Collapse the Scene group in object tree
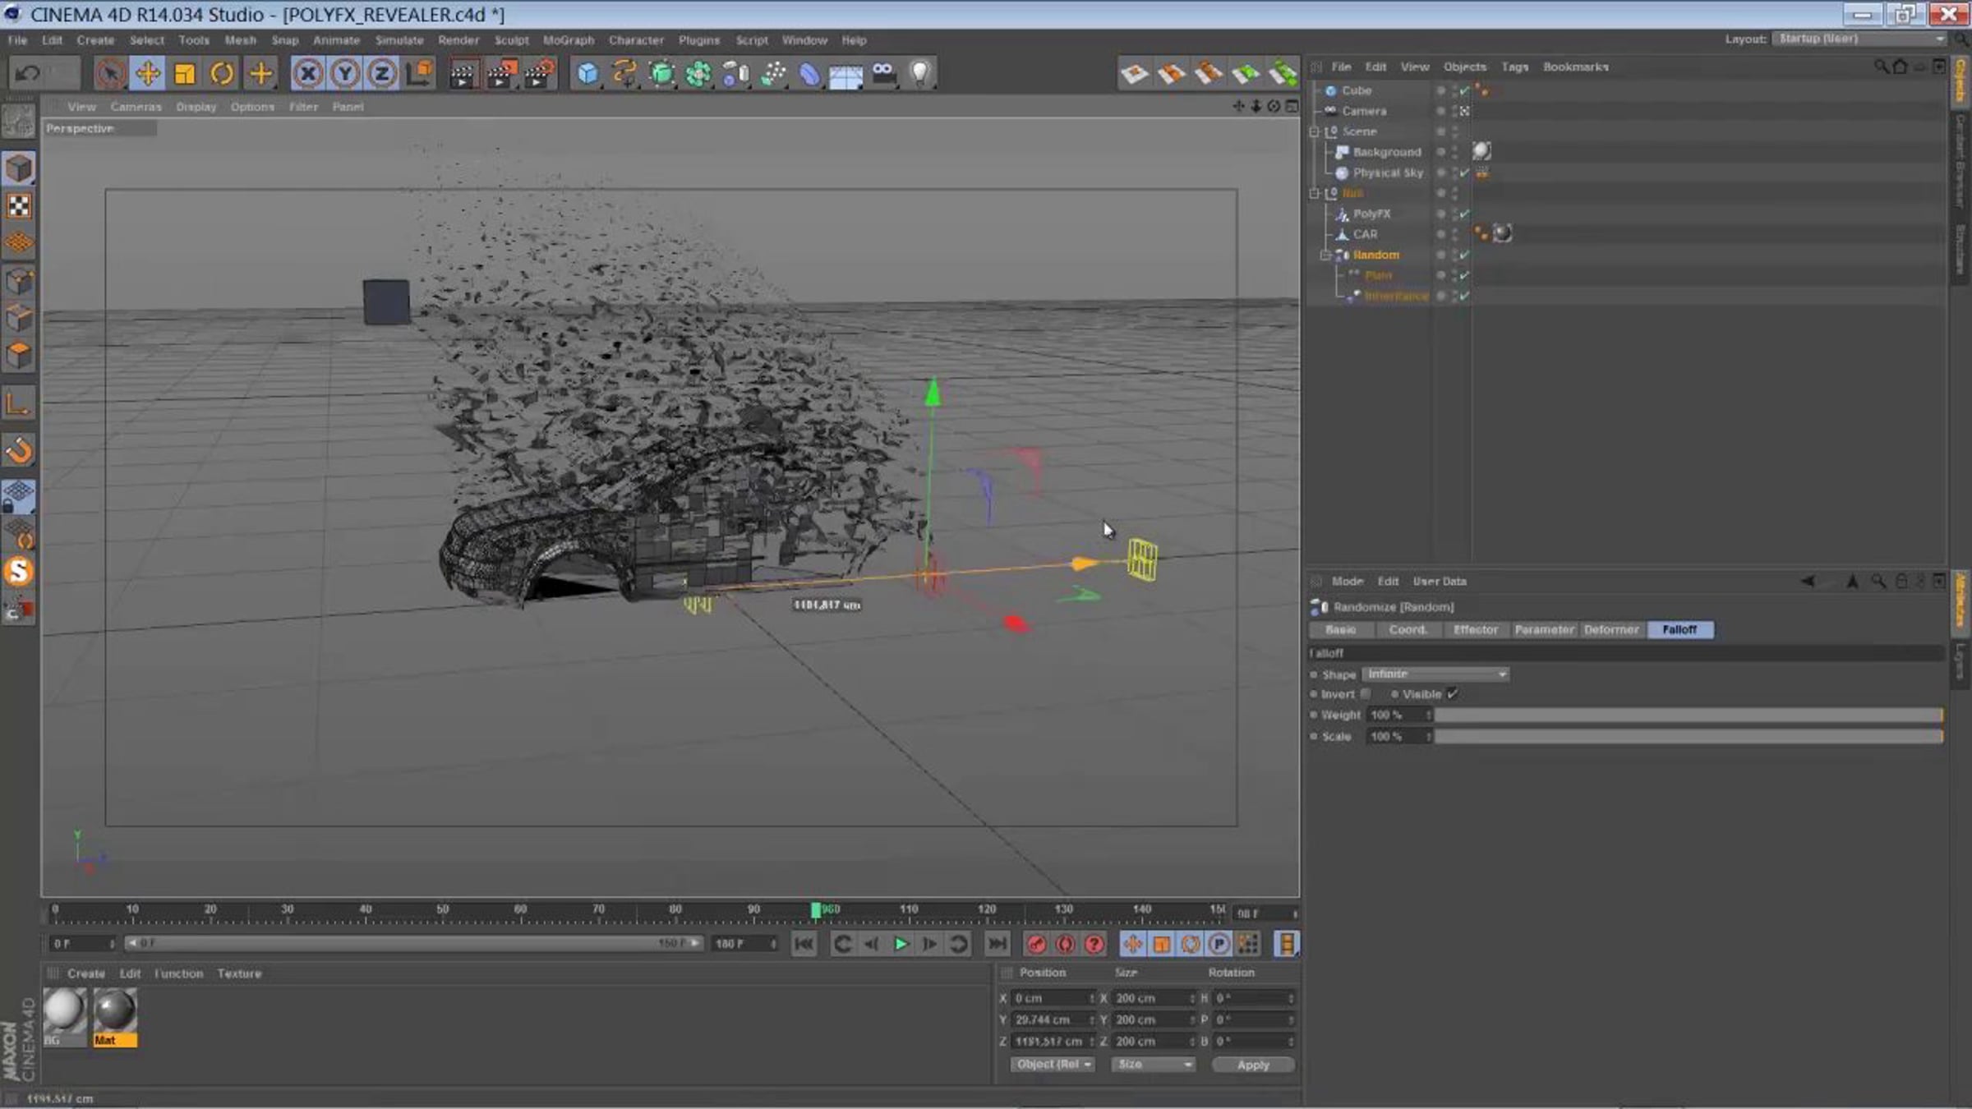The width and height of the screenshot is (1972, 1109). point(1314,131)
